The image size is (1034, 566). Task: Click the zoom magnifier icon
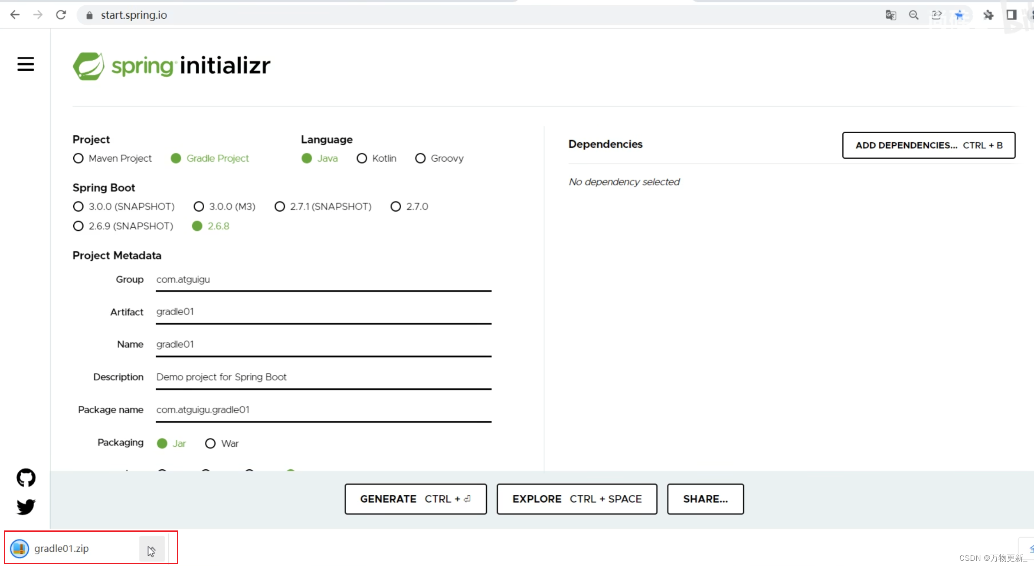[x=913, y=15]
